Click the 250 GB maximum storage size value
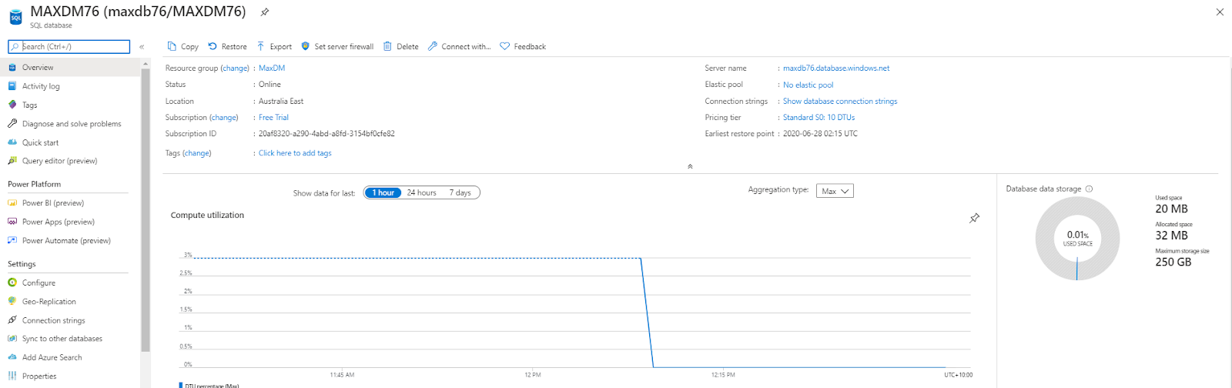 [1173, 262]
